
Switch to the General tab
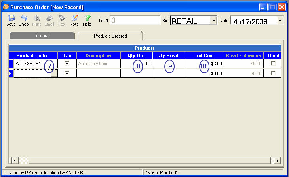click(42, 36)
